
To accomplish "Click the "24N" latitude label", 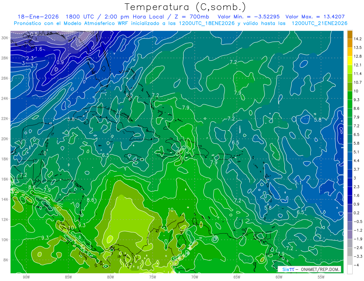I will coord(5,99).
